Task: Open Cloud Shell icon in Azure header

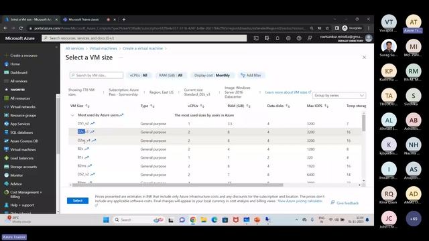Action: pyautogui.click(x=256, y=38)
